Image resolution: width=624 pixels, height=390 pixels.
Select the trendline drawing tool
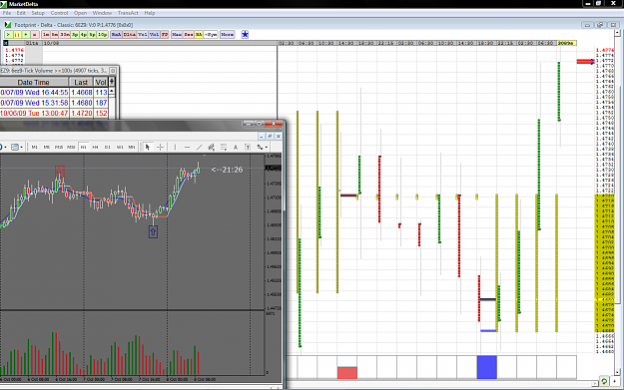pos(199,147)
